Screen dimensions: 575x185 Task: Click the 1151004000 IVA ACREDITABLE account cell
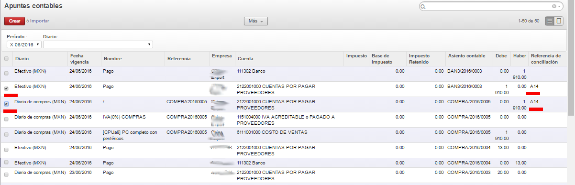(286, 120)
